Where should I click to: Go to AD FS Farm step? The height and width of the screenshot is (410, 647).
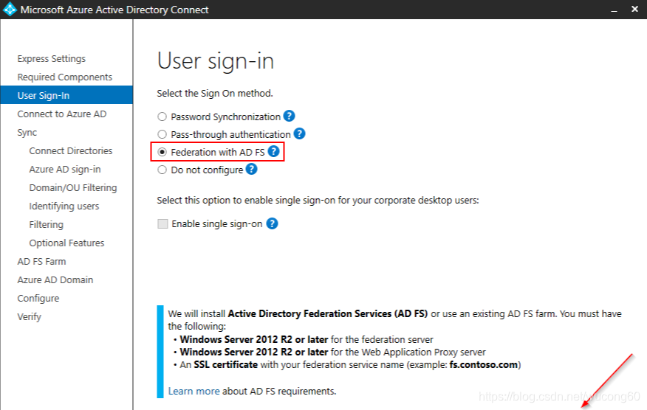tap(41, 261)
